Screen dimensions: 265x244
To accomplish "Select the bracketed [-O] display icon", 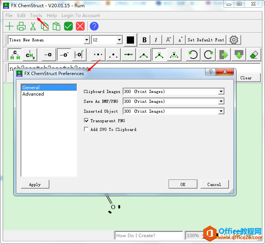I will tap(79, 55).
